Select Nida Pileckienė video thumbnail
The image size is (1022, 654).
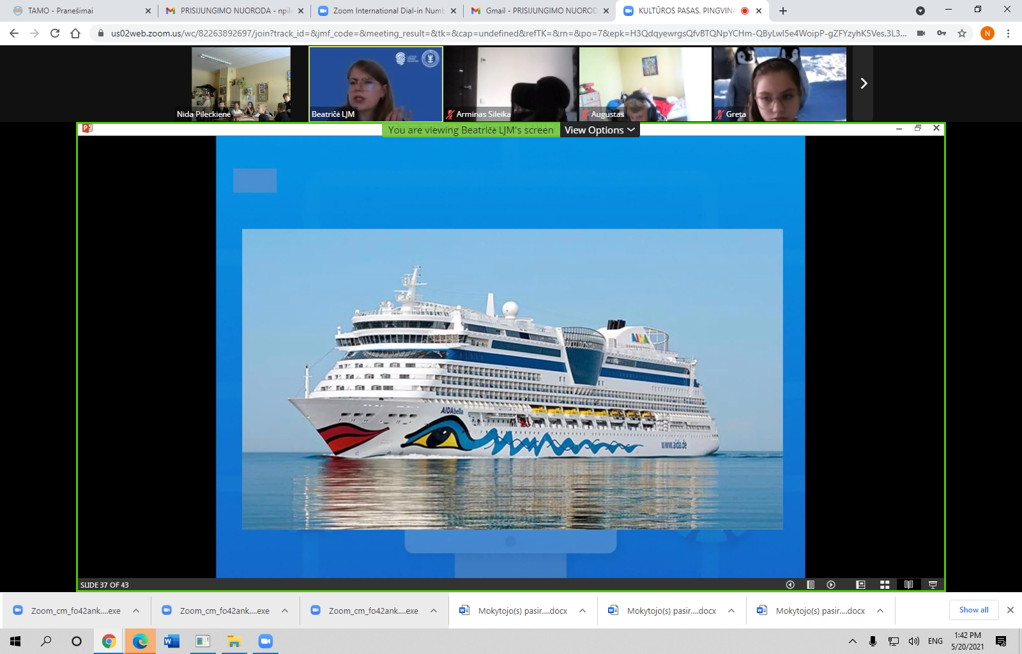click(241, 84)
